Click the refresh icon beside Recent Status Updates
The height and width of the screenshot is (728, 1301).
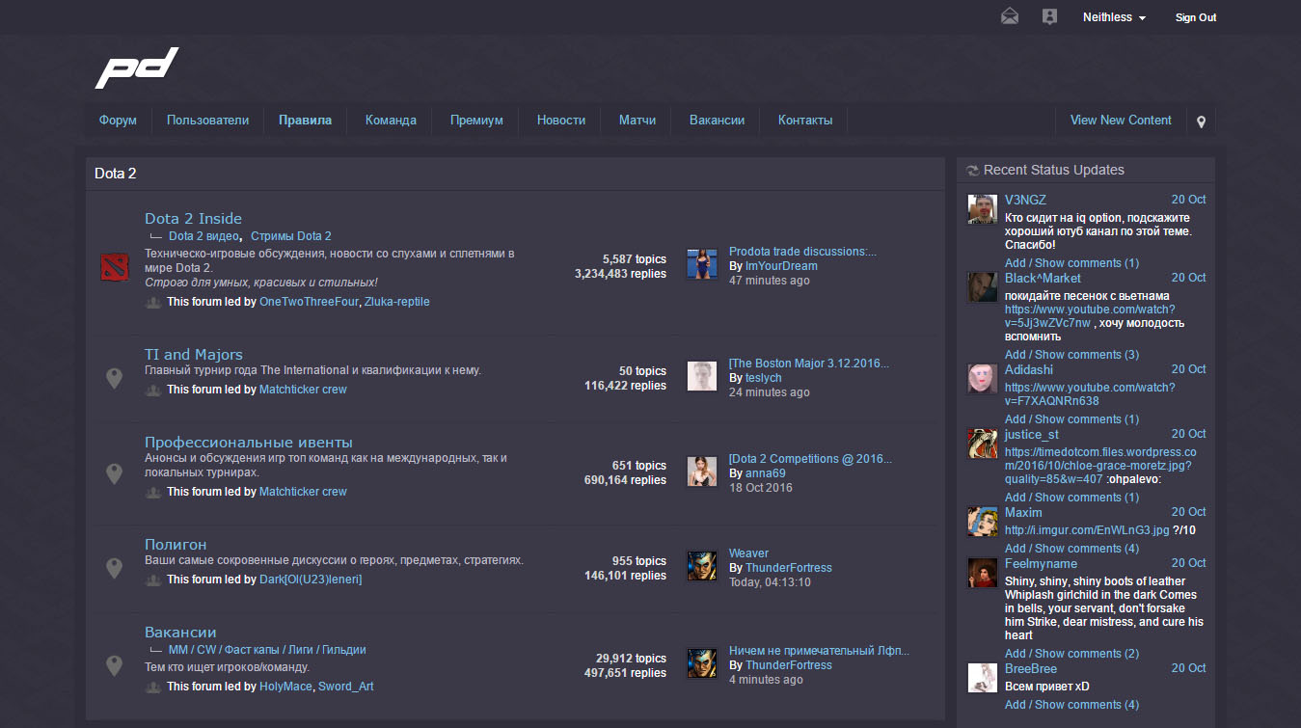[972, 171]
